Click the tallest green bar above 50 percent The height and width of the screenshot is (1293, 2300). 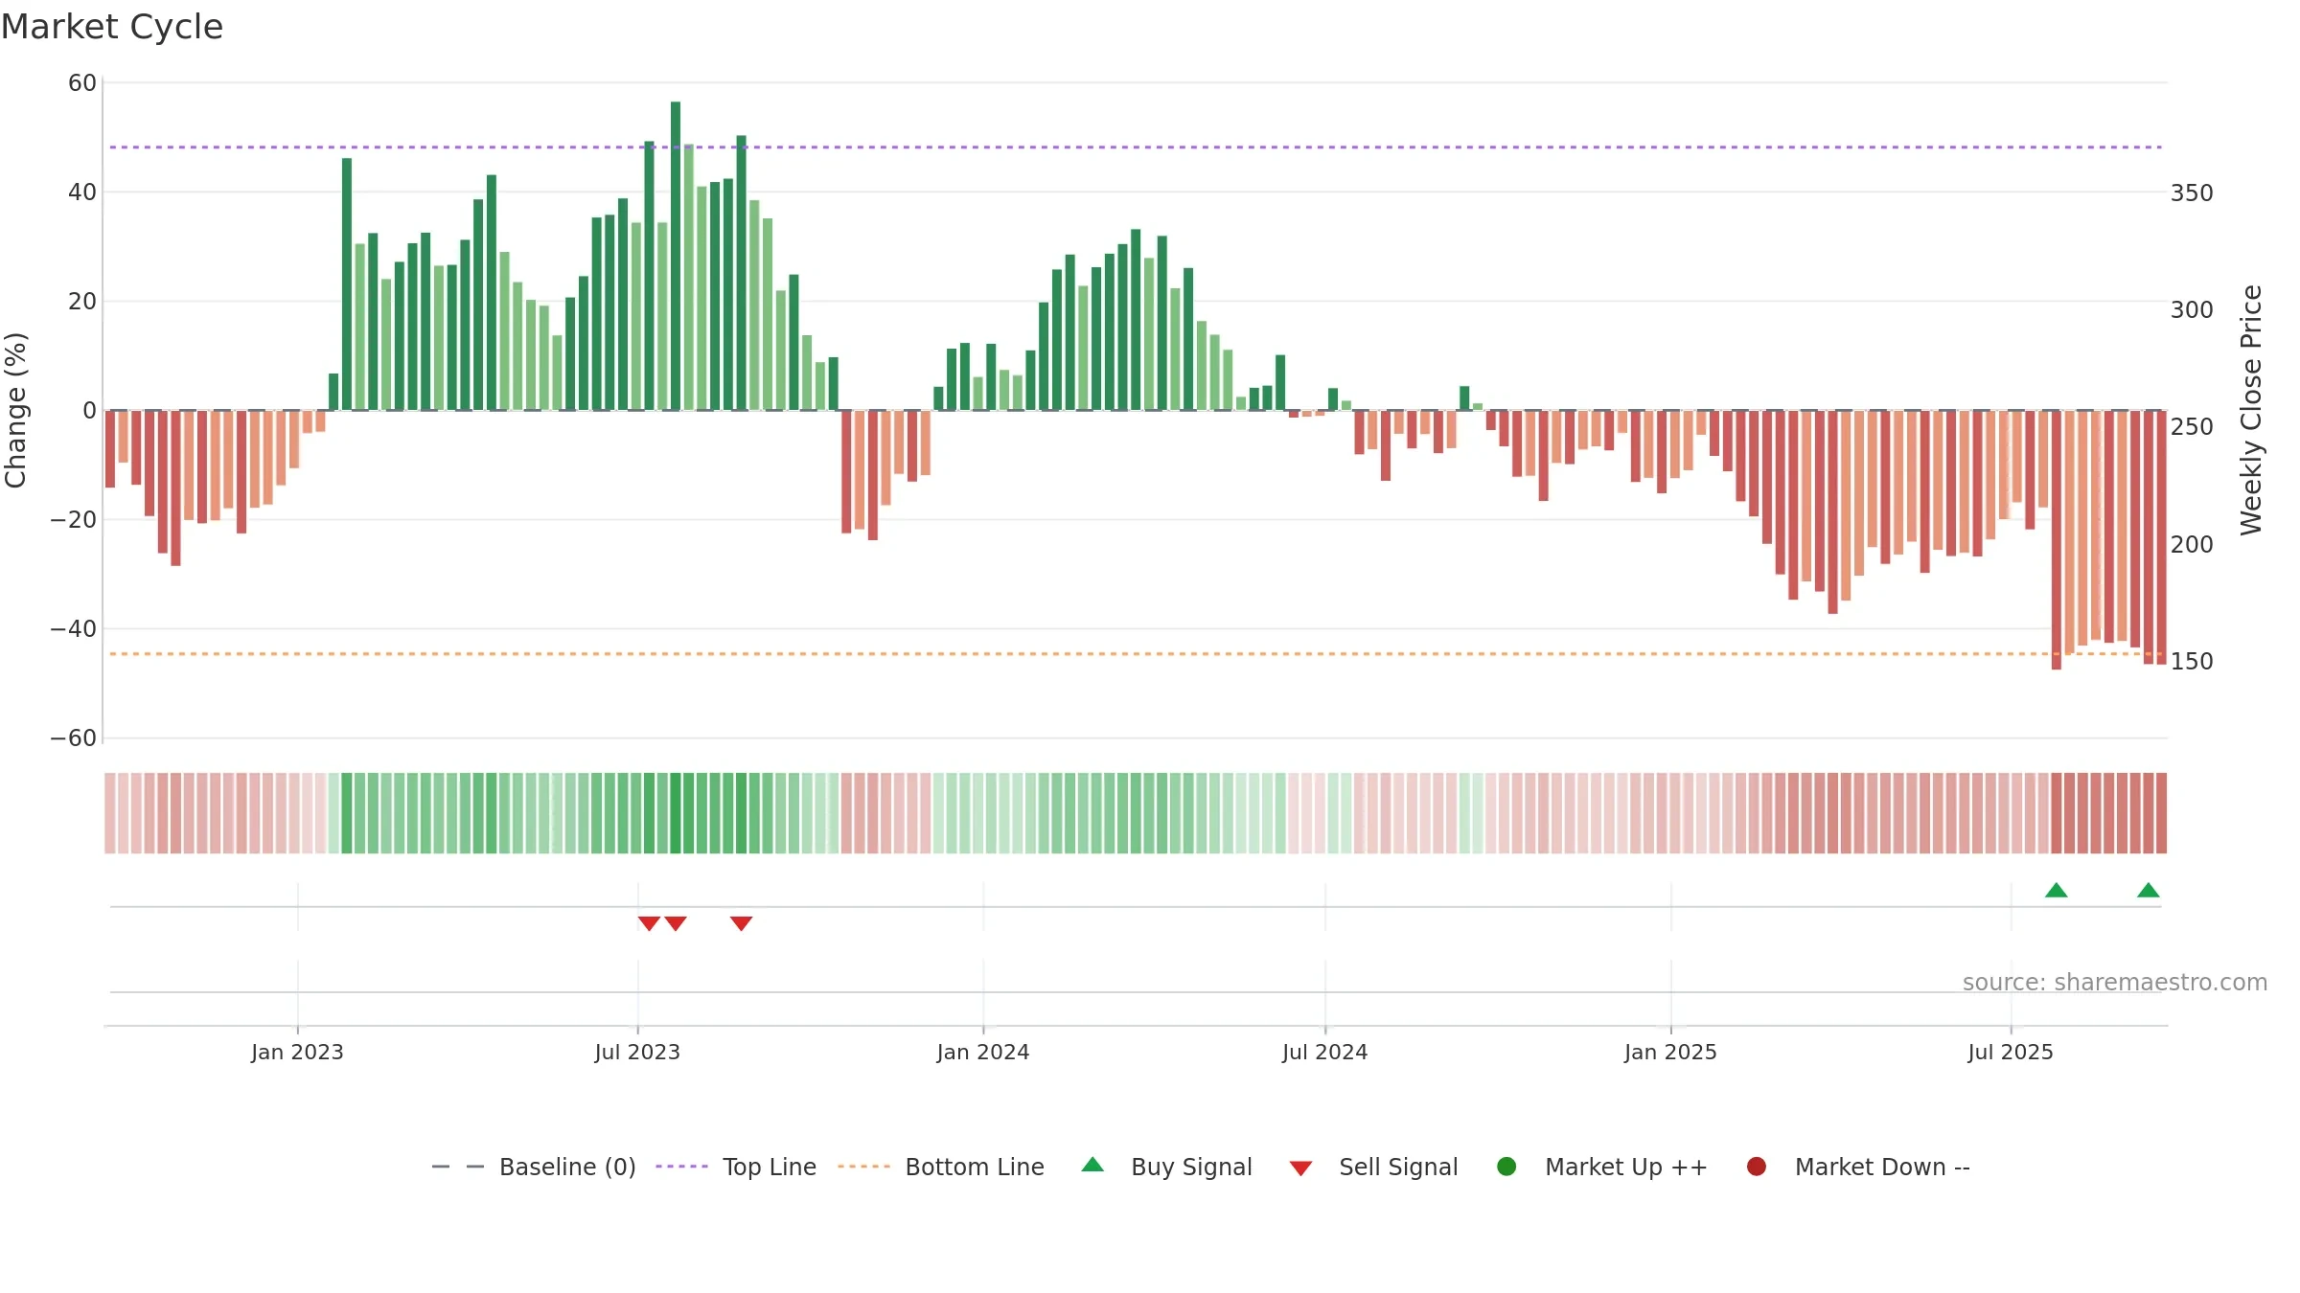tap(676, 256)
